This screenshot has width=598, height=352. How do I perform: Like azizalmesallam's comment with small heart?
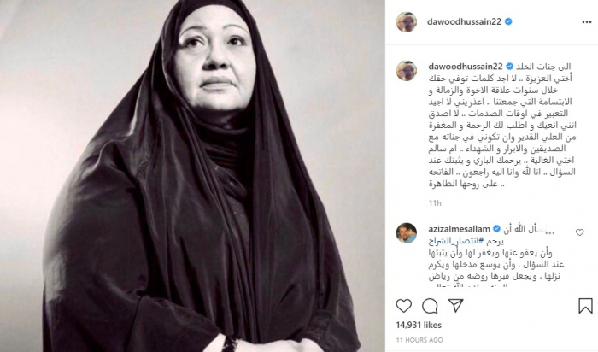[x=580, y=232]
